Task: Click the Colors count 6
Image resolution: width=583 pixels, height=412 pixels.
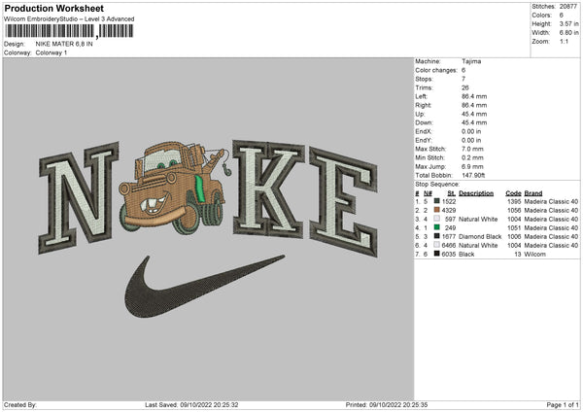Action: pos(562,16)
